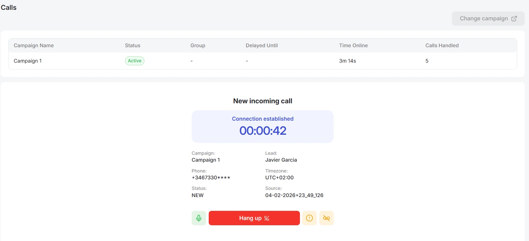The height and width of the screenshot is (241, 529).
Task: Click the external link icon beside Change campaign
Action: point(514,19)
